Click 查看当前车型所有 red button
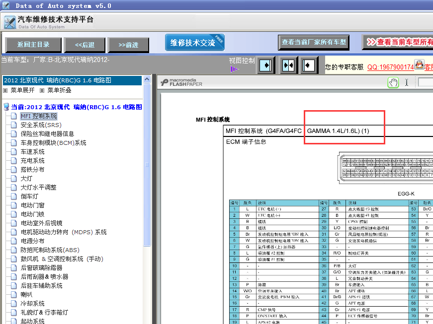The width and height of the screenshot is (433, 324). coord(397,42)
